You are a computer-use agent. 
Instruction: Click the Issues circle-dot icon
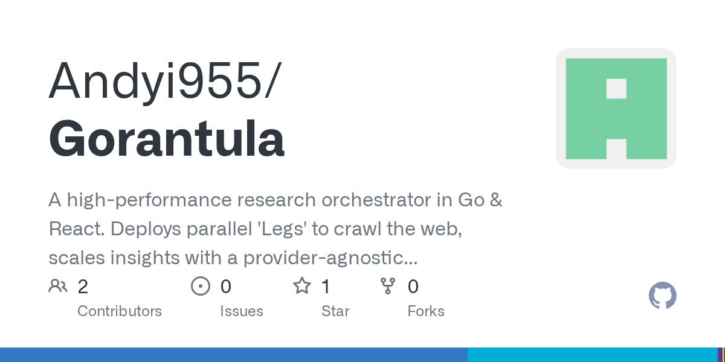click(200, 286)
